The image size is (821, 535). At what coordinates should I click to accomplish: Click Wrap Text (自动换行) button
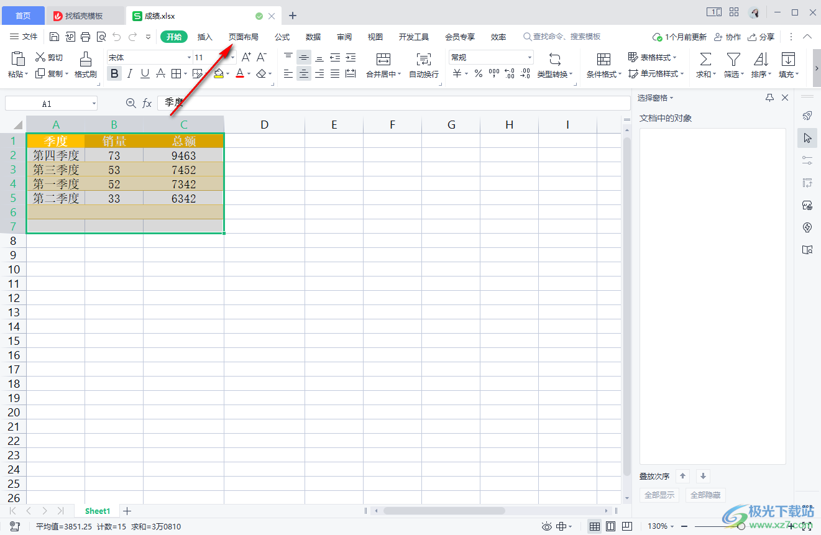[424, 65]
